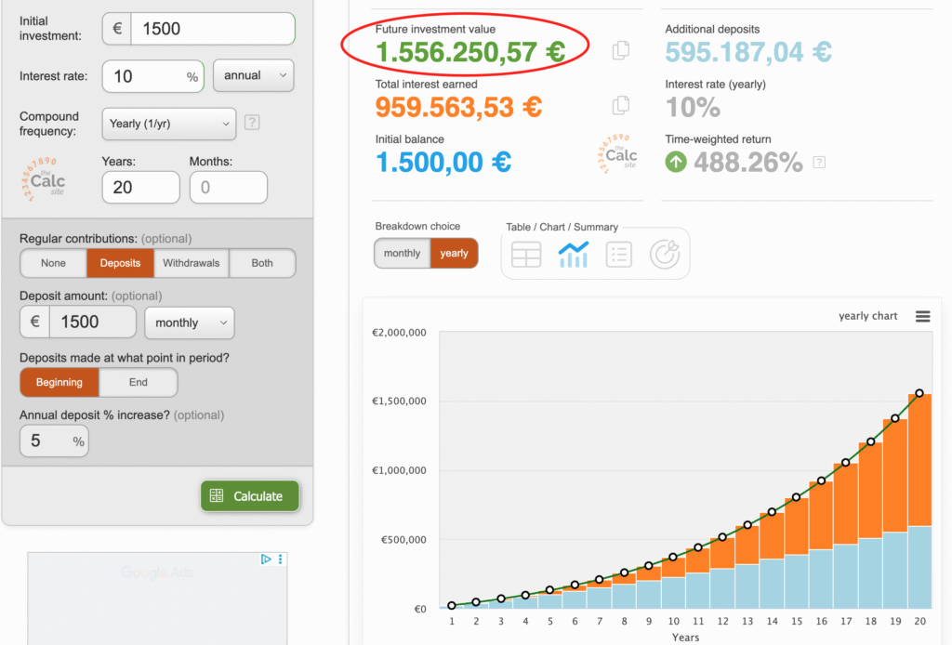Image resolution: width=952 pixels, height=645 pixels.
Task: Open deposit frequency monthly dropdown
Action: tap(190, 322)
